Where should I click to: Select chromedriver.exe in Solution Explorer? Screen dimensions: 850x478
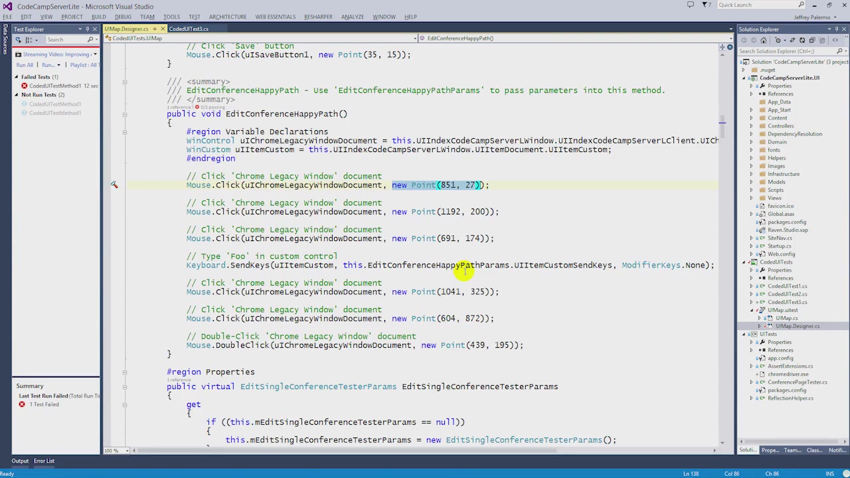[788, 374]
